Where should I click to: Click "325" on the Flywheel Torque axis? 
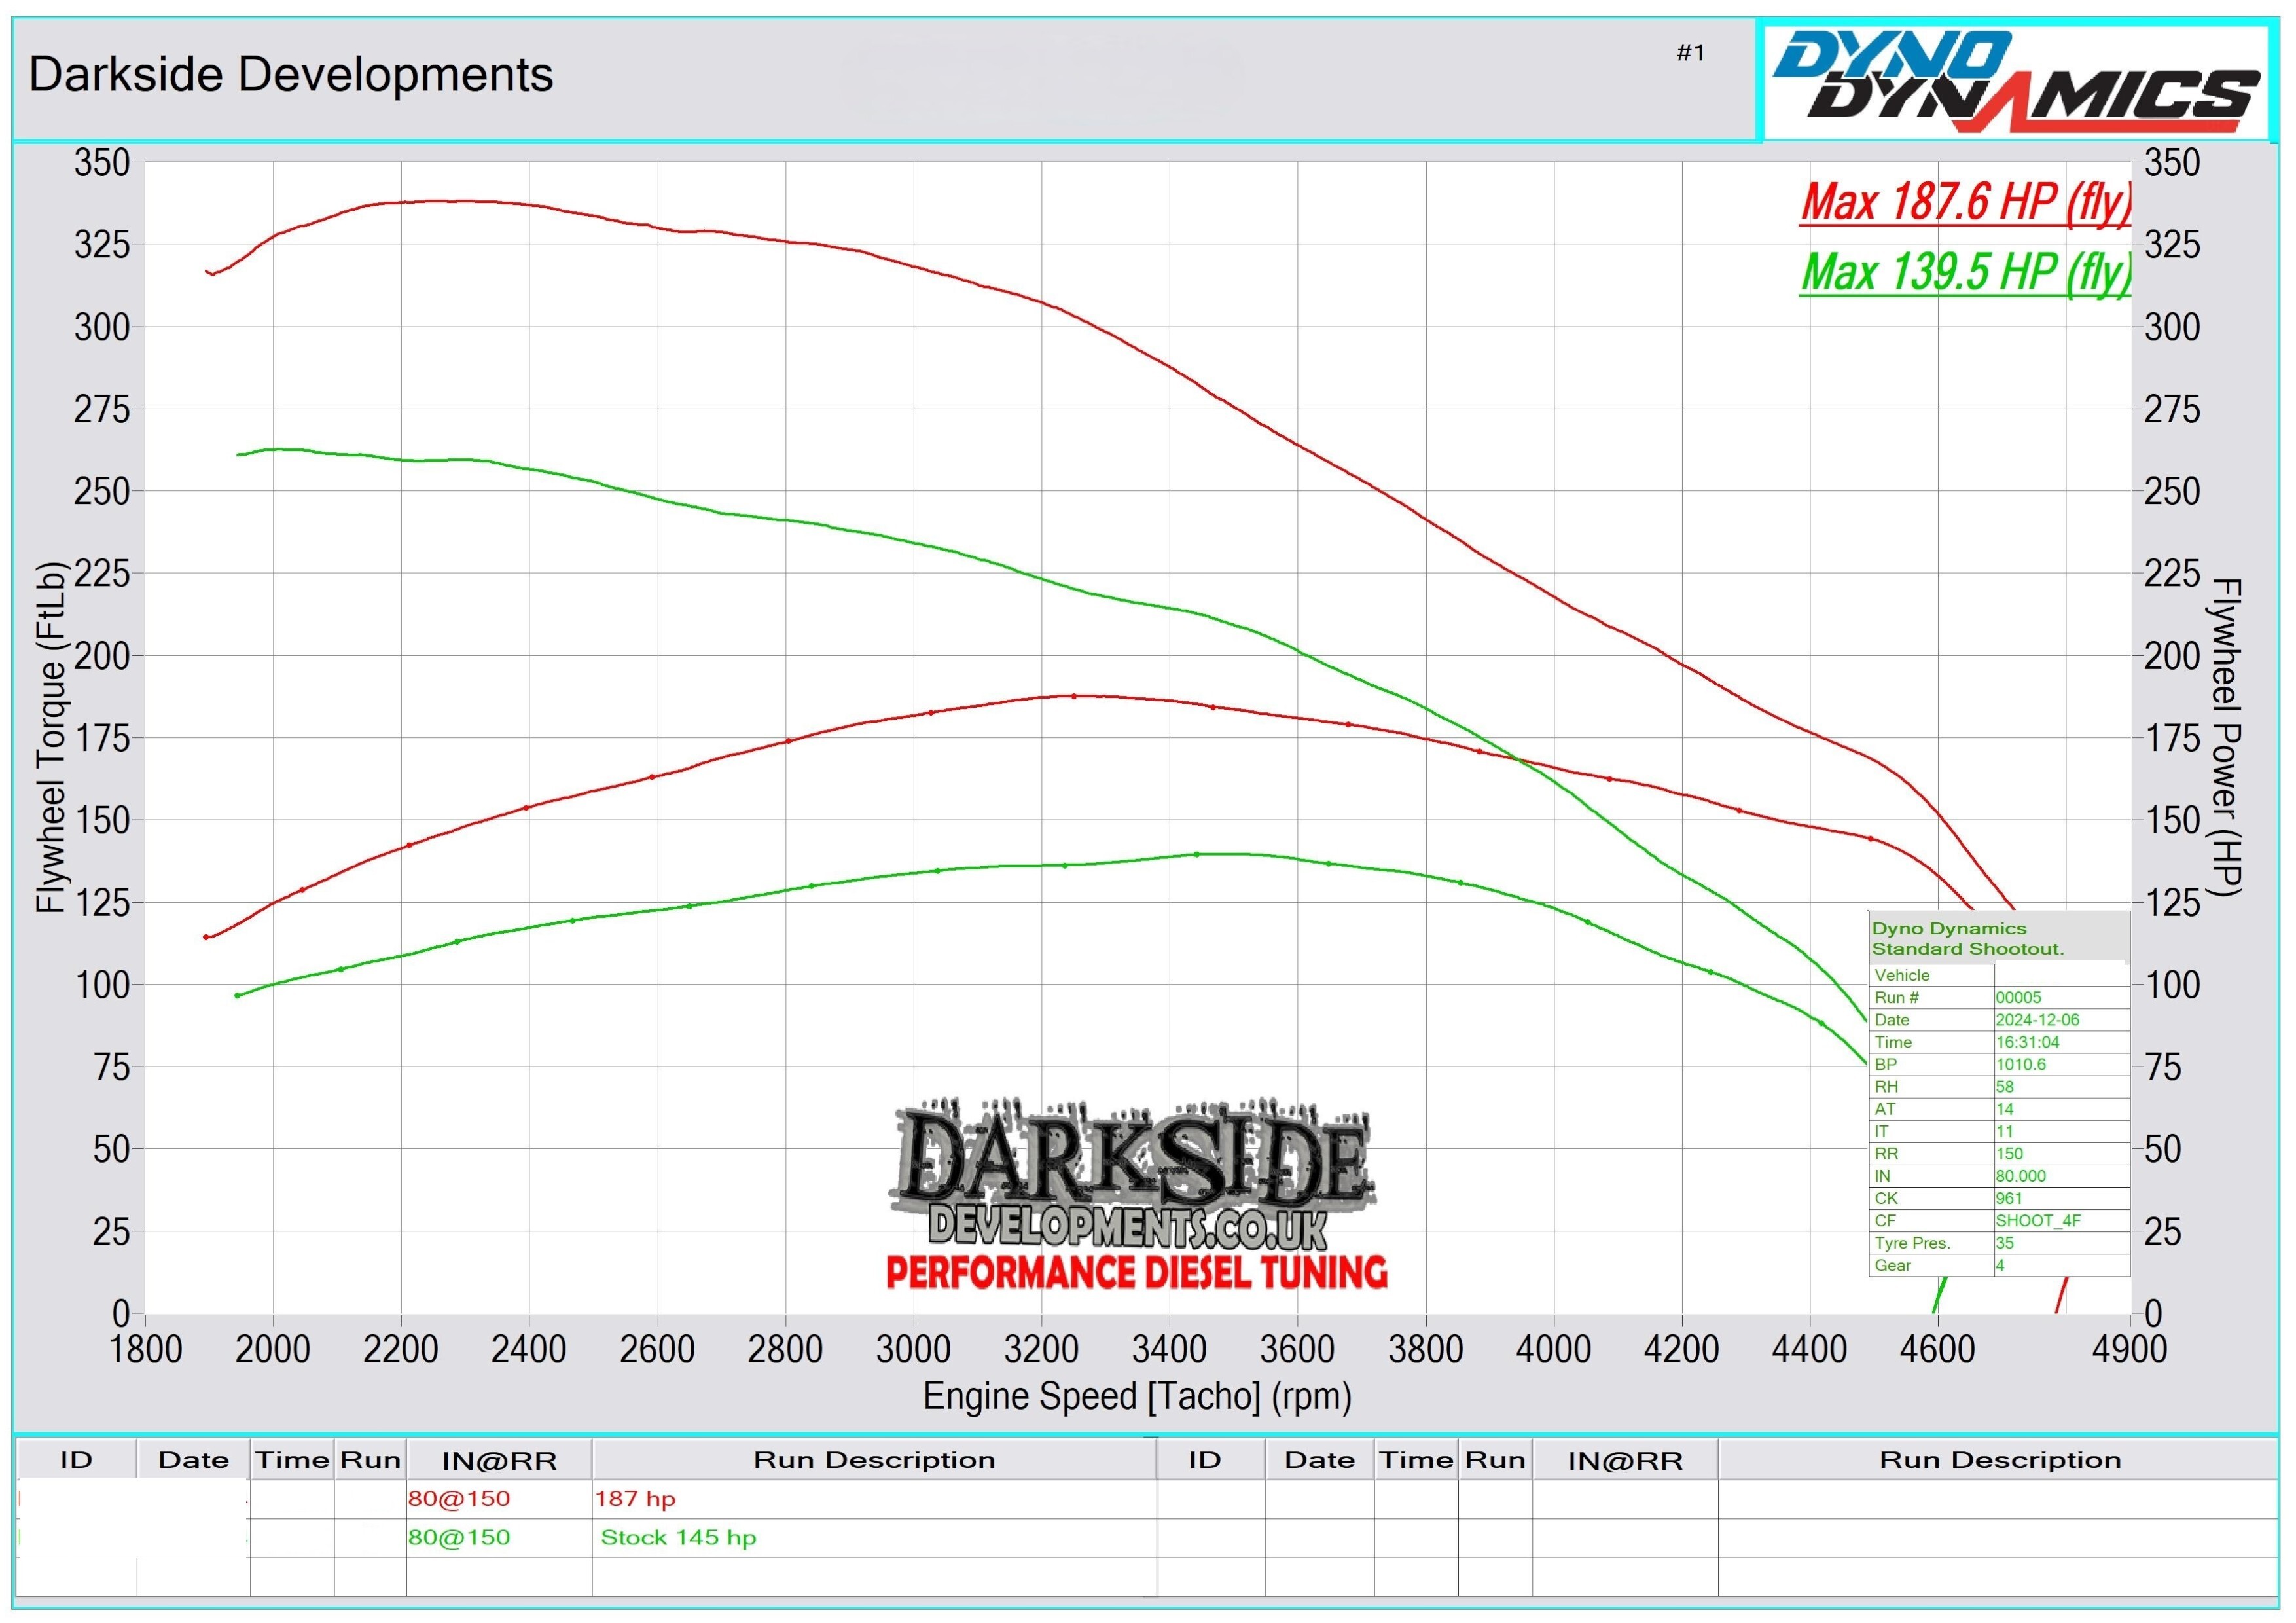pyautogui.click(x=102, y=244)
